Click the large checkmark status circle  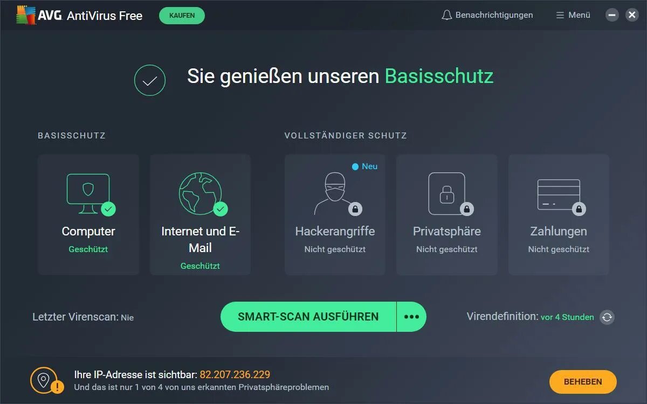[150, 80]
